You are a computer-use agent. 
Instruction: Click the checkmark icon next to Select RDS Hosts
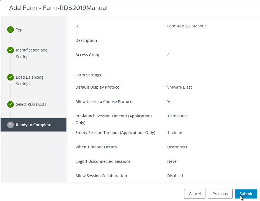coord(11,104)
